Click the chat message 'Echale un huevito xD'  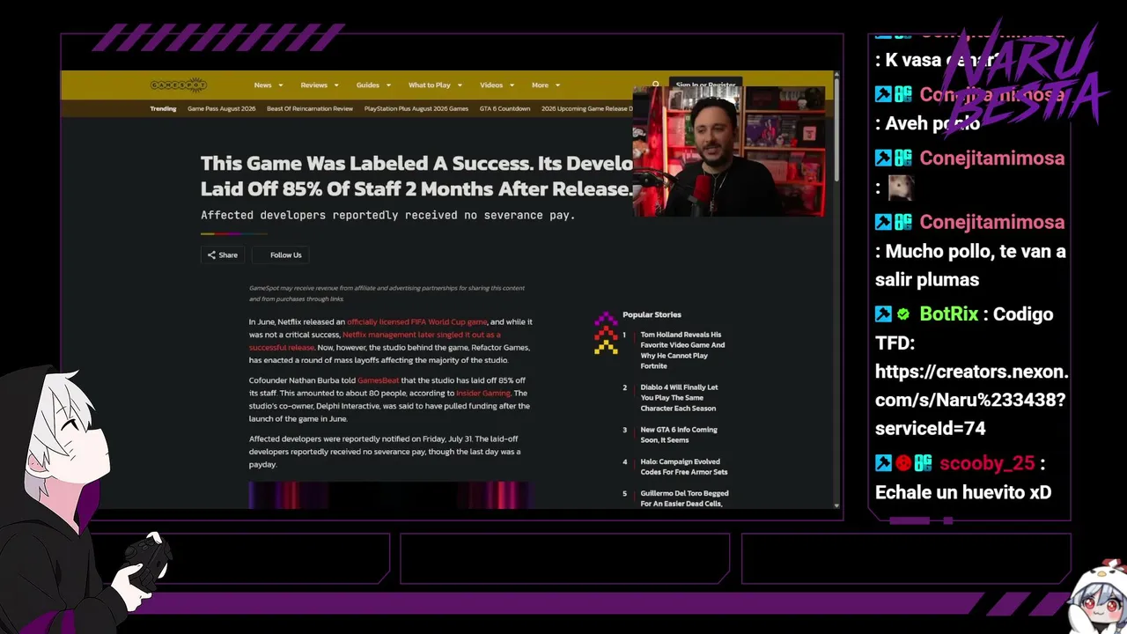tap(963, 492)
